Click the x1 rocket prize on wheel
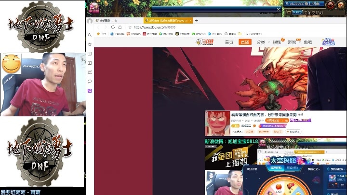 (x=290, y=188)
